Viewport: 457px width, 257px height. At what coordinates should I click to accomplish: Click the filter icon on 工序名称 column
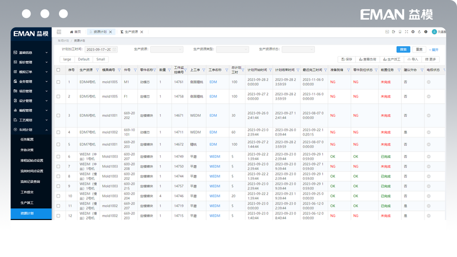click(x=226, y=70)
